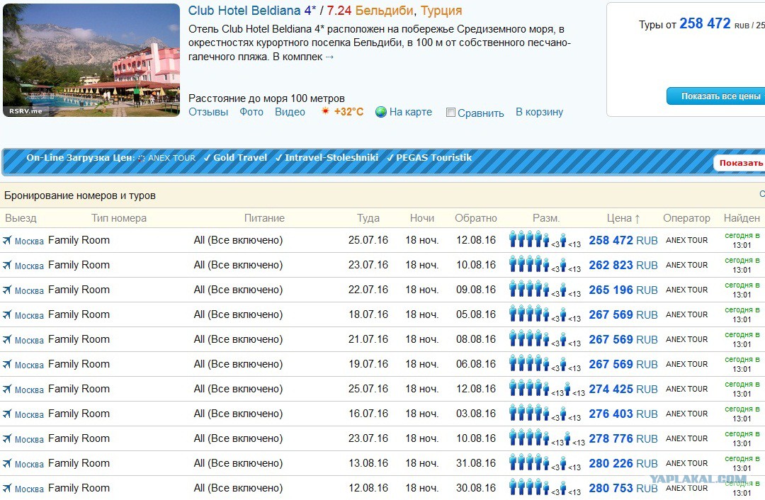Select the departure date 12.08.16 cell
This screenshot has width=765, height=500.
pyautogui.click(x=368, y=488)
